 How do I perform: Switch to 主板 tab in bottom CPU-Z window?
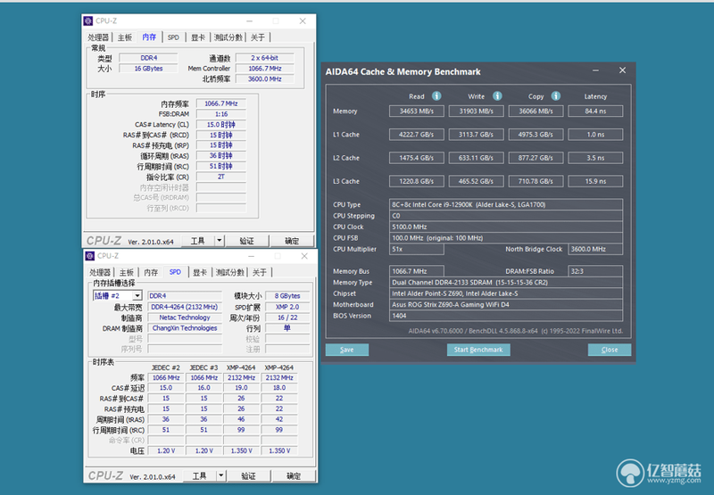click(127, 273)
